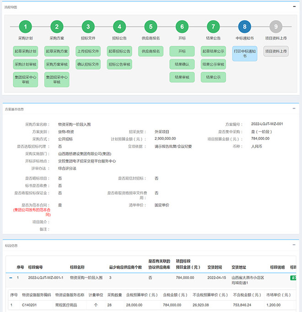Collapse the 流程导图 panel
This screenshot has width=302, height=312.
pos(294,7)
